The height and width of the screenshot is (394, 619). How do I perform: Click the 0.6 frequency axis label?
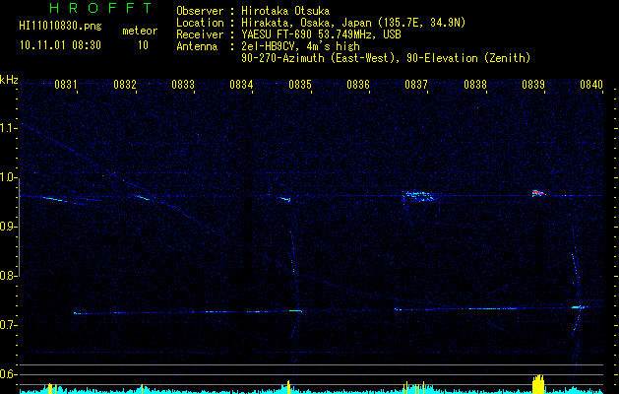pos(8,374)
